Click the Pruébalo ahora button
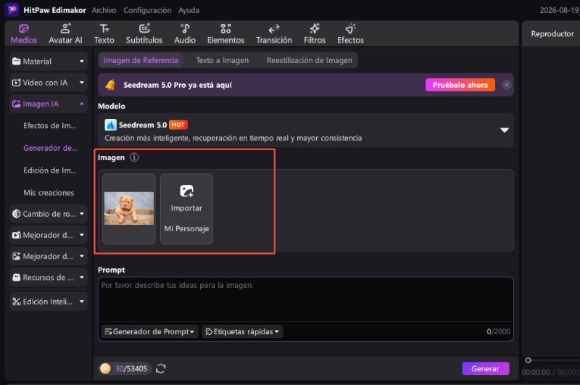The width and height of the screenshot is (580, 385). tap(460, 85)
